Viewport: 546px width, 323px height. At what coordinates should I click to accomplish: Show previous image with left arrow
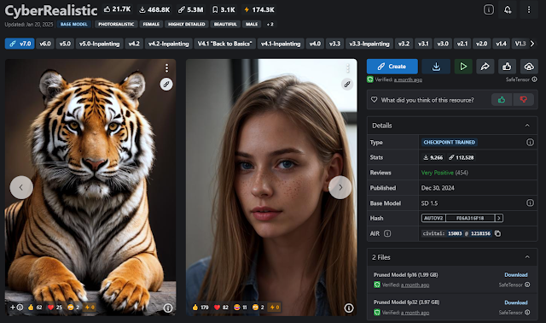click(21, 187)
